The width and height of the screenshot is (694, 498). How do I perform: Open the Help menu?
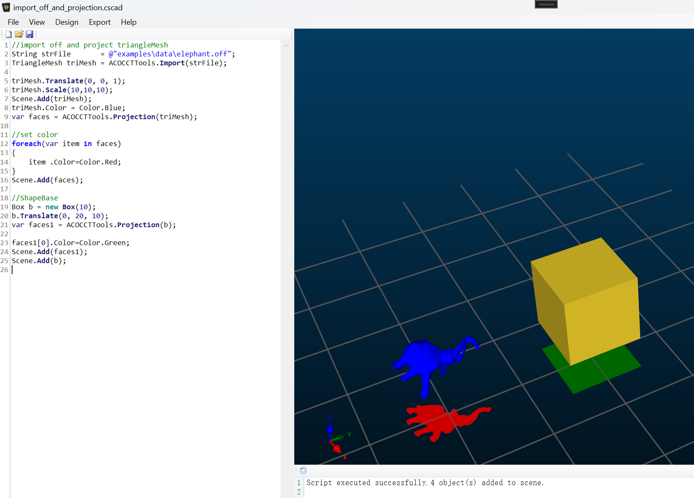(x=129, y=22)
